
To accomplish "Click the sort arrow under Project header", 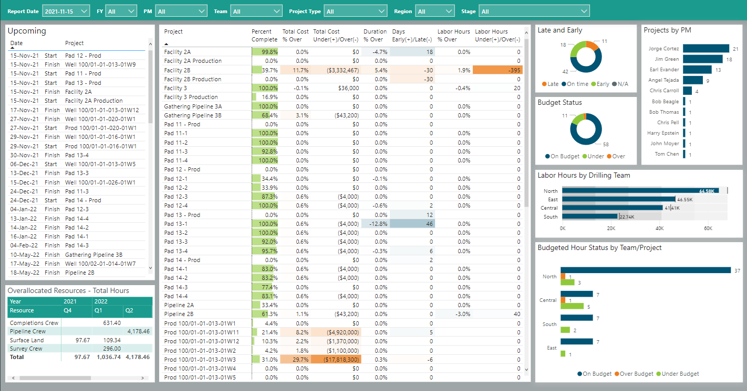I will [167, 45].
